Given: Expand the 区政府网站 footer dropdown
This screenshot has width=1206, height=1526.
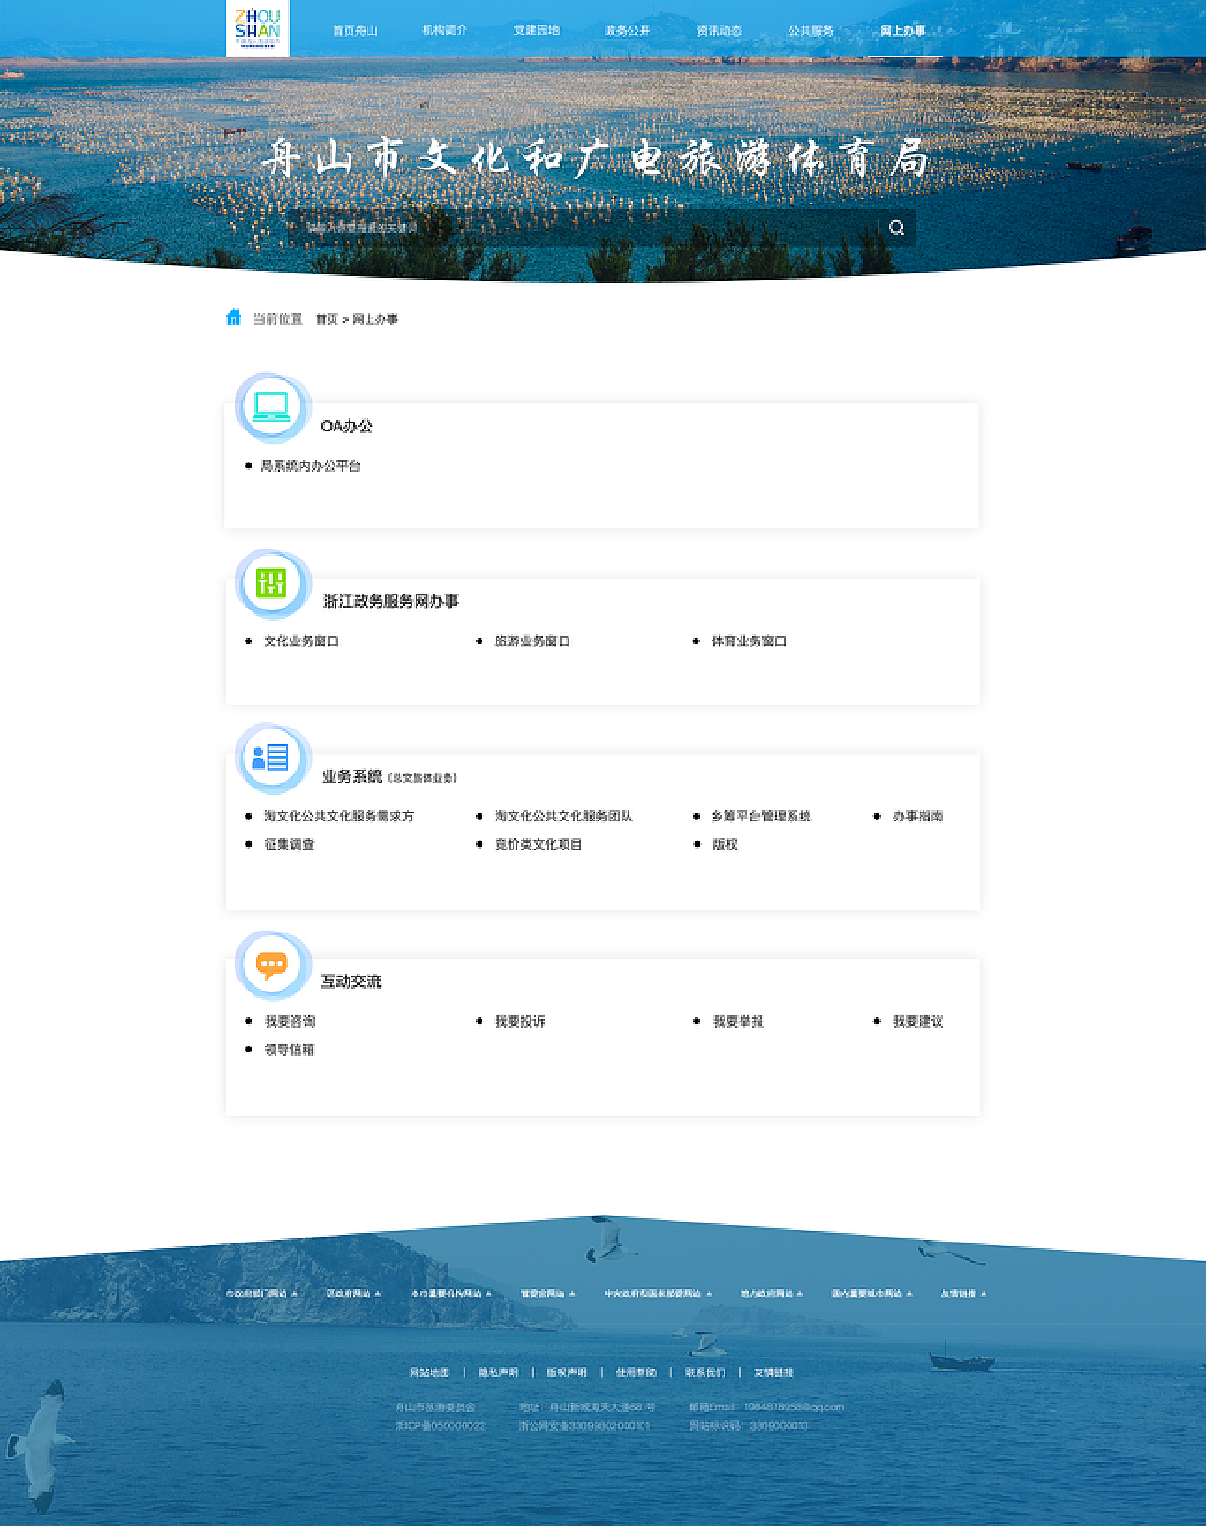Looking at the screenshot, I should [x=353, y=1293].
